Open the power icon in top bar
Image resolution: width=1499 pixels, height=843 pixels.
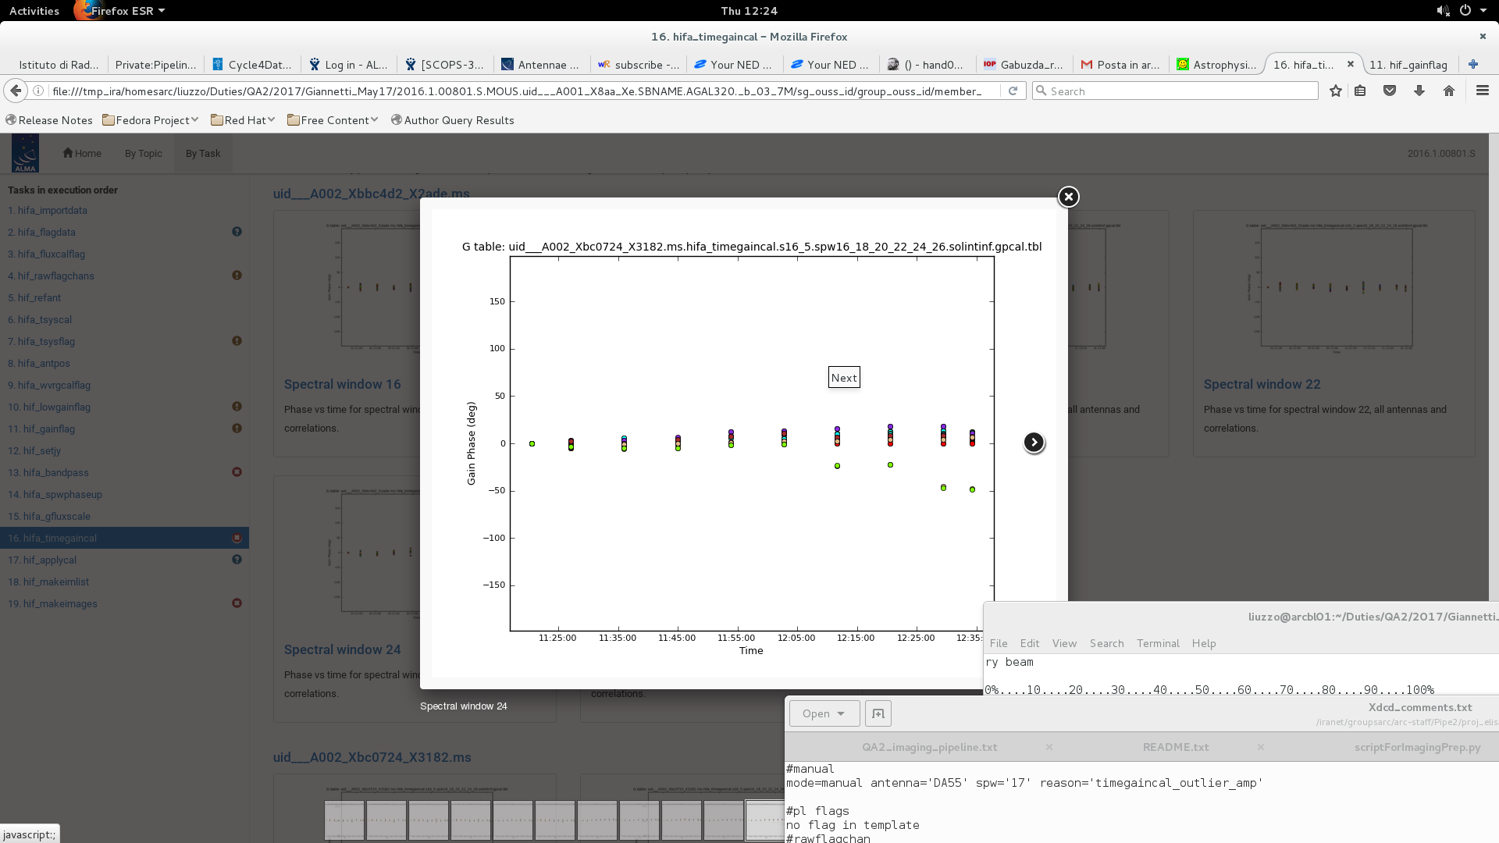click(x=1465, y=11)
